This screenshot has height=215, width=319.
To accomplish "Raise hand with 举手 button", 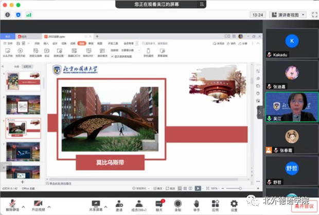I will [x=197, y=204].
